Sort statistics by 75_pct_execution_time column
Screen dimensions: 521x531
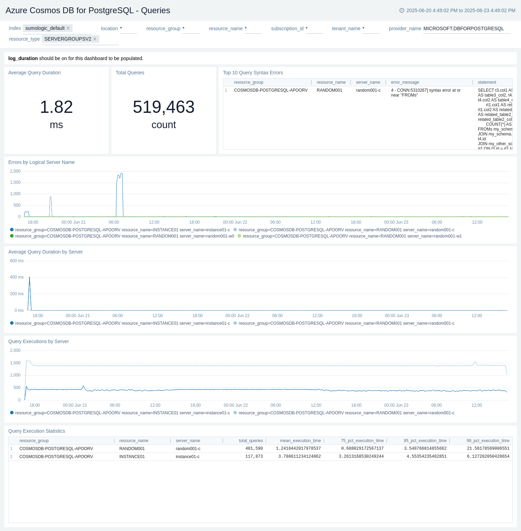362,441
